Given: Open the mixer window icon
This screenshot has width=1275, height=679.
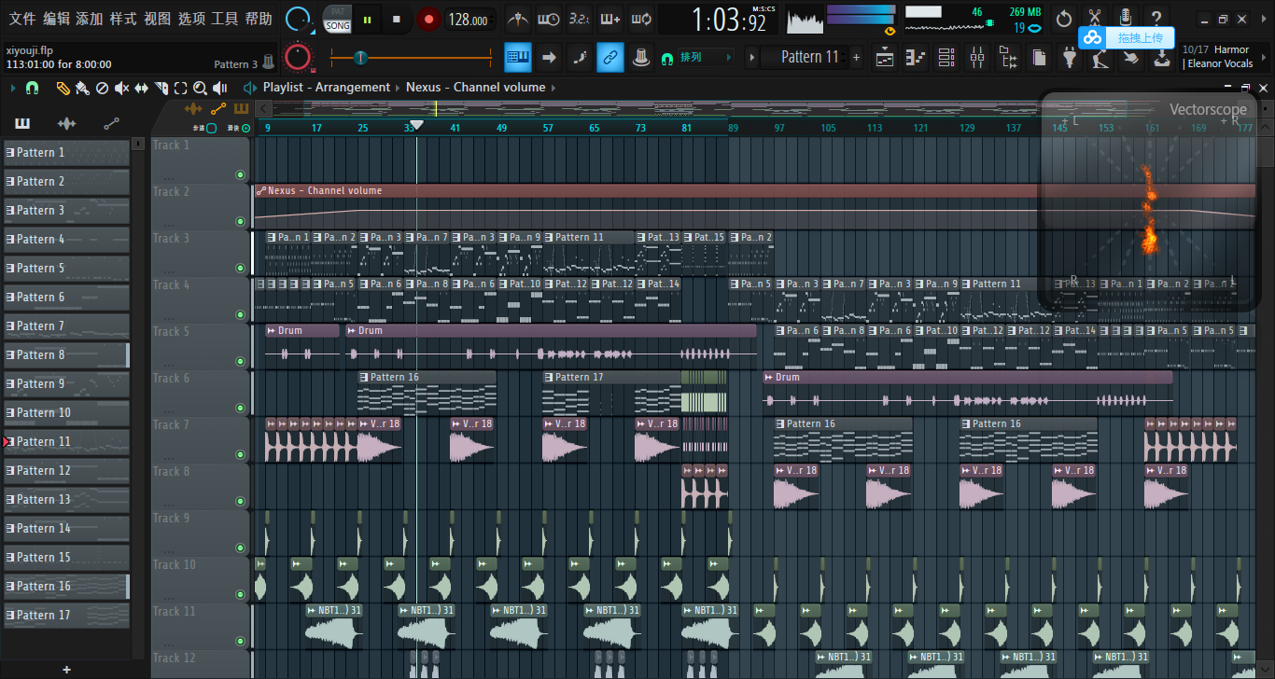Looking at the screenshot, I should coord(977,58).
